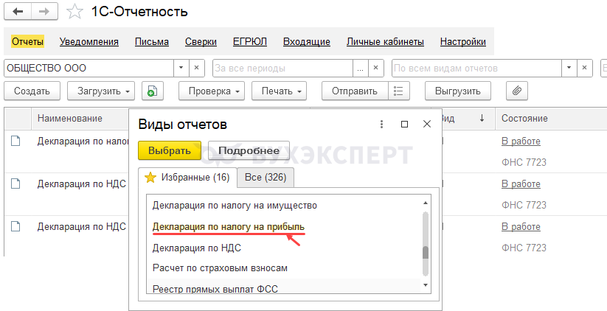Click the sort arrow in the Вид column
This screenshot has height=311, width=607.
pyautogui.click(x=482, y=119)
